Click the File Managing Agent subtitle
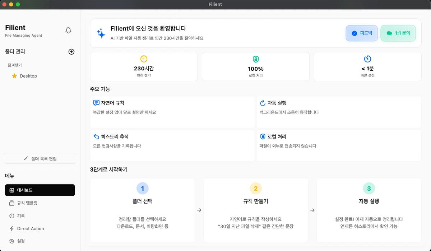Screen dimensions: 431x251 pos(24,36)
